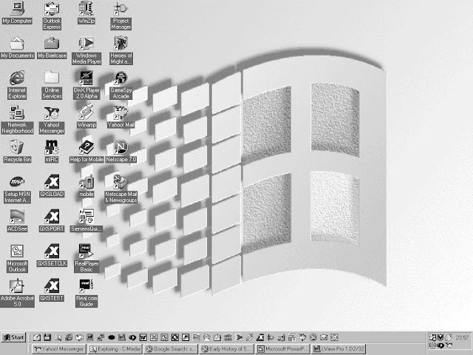Click the black X icon in Quick Launch

pyautogui.click(x=259, y=337)
